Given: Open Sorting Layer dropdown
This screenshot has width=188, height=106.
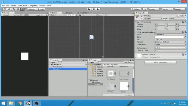Looking at the screenshot, I should [x=170, y=48].
